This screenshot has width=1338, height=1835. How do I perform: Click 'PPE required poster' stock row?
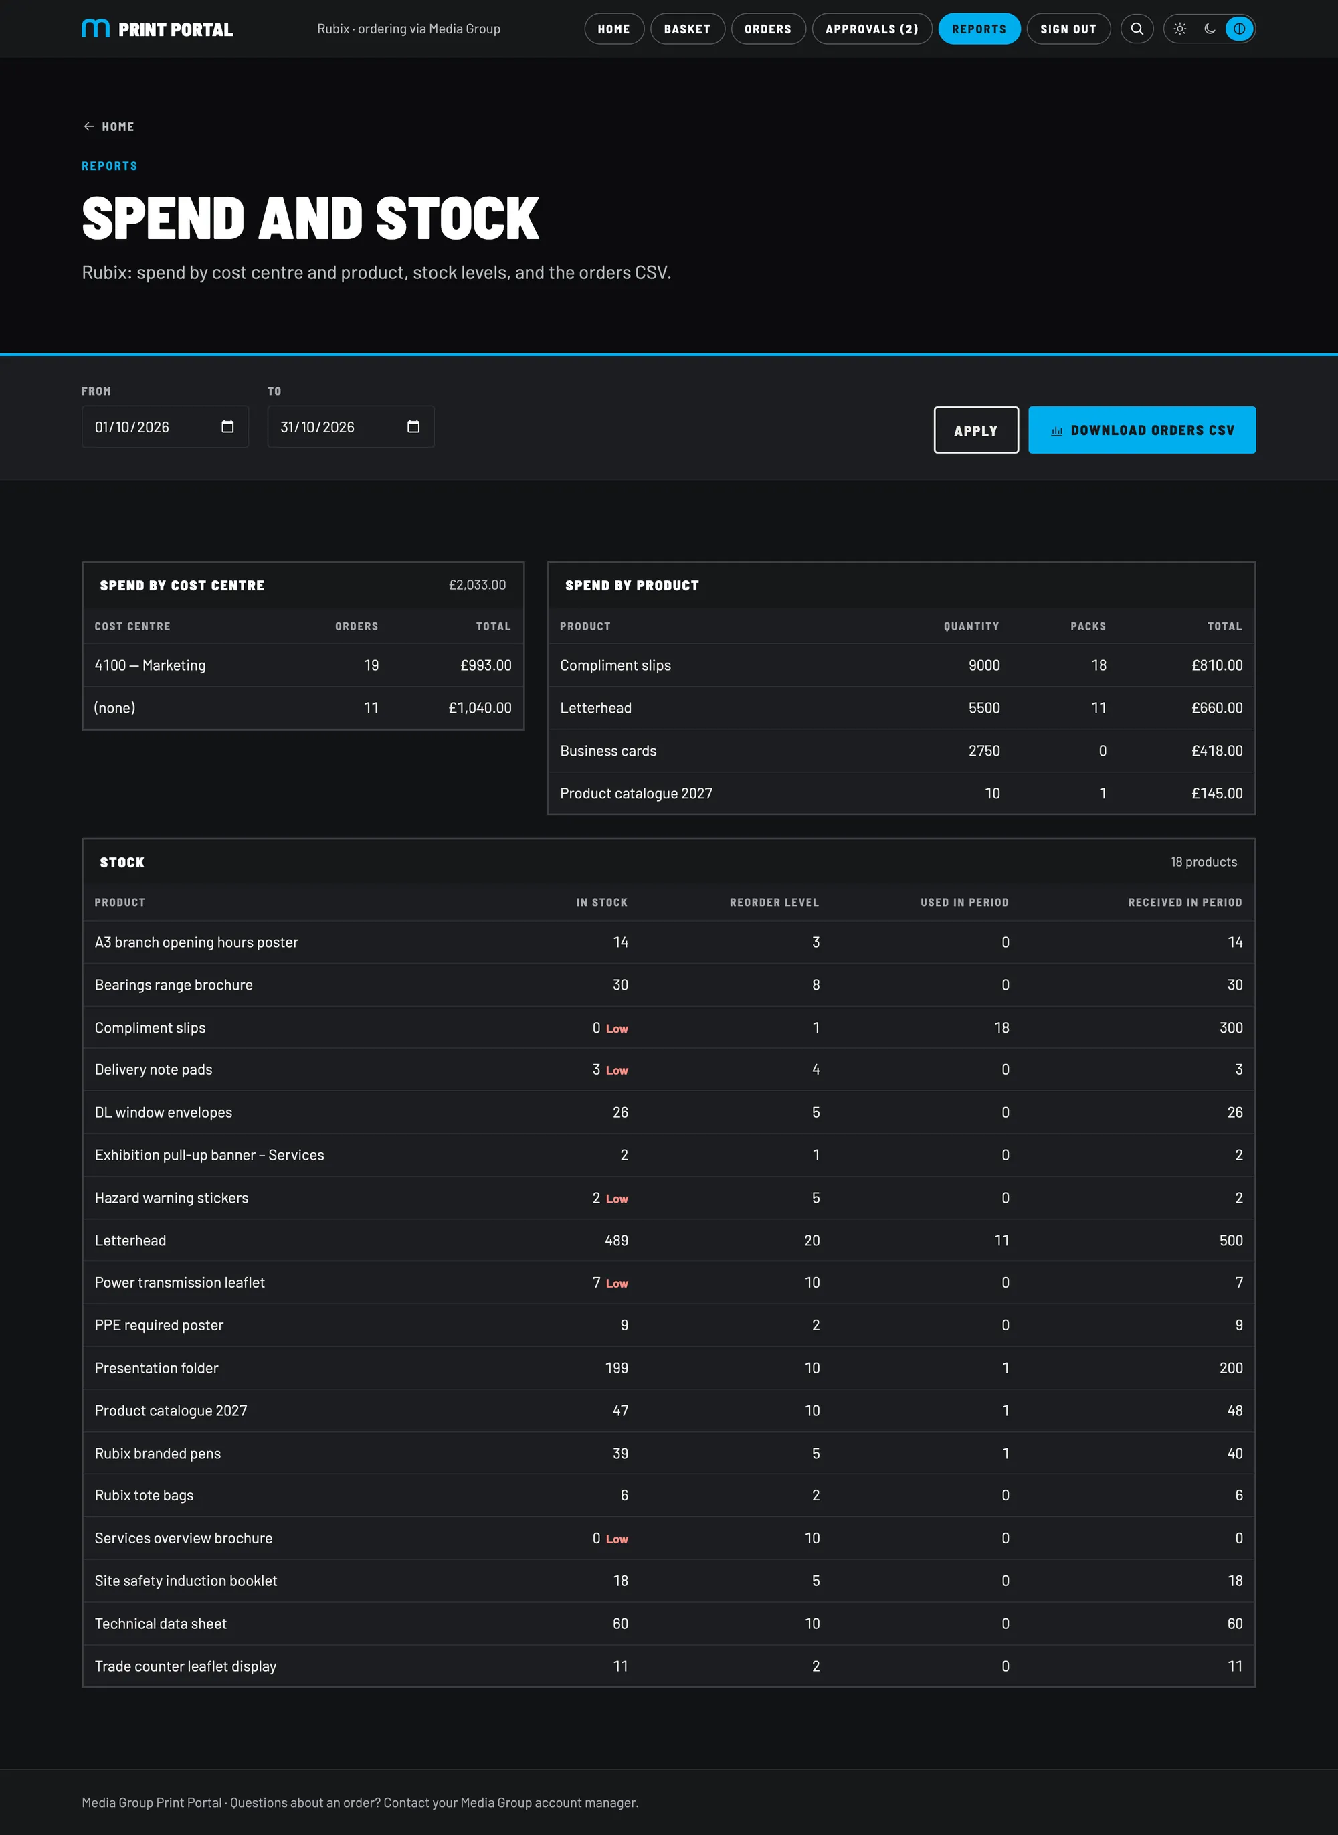669,1326
